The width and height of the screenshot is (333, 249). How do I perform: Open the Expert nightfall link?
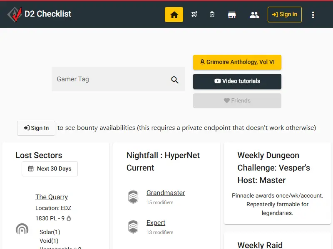[156, 223]
